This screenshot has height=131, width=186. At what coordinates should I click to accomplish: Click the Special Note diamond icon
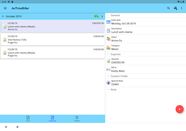(108, 83)
